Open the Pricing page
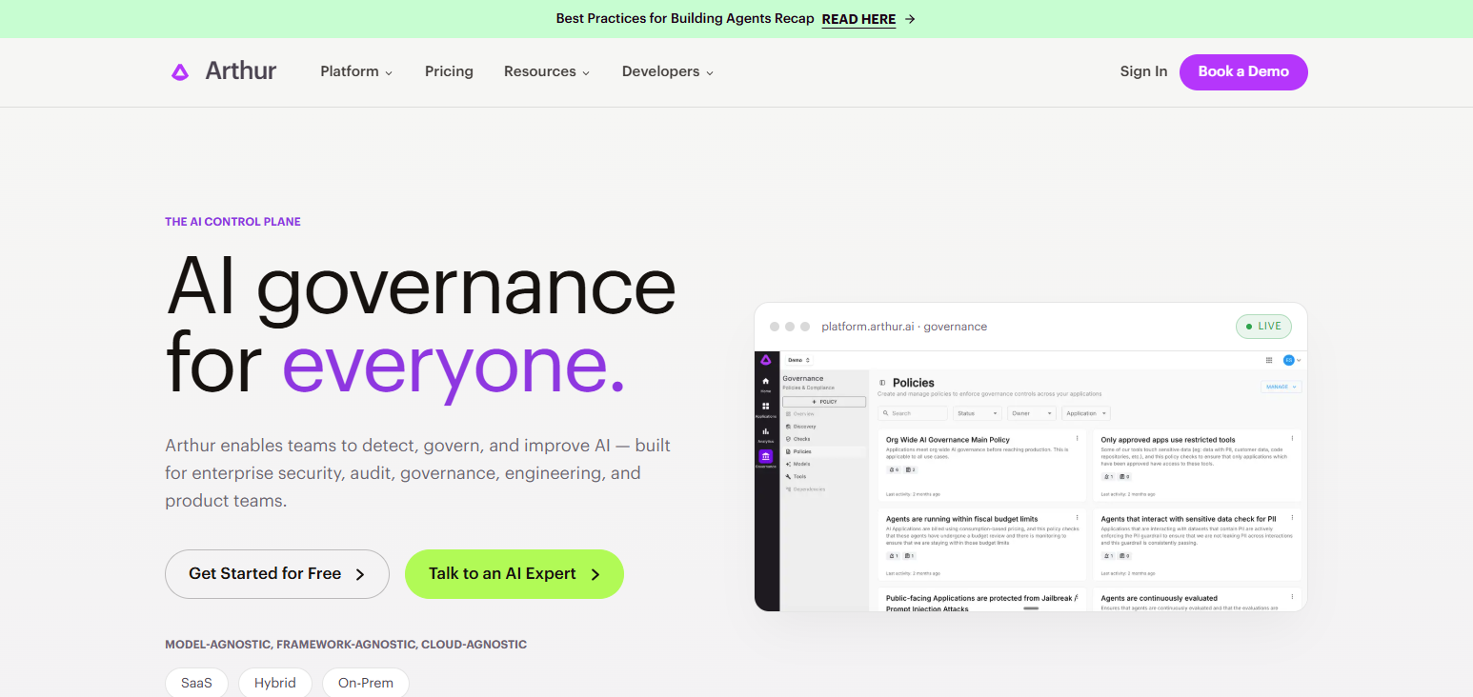Viewport: 1473px width, 697px height. 449,71
